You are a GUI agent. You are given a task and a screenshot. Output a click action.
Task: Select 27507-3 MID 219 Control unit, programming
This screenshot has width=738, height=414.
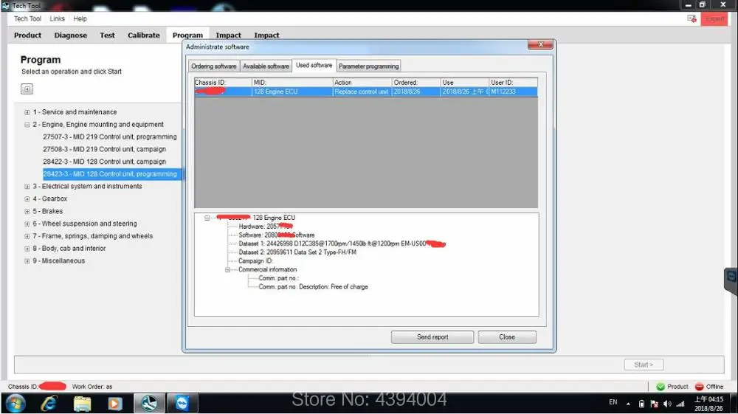(x=110, y=137)
